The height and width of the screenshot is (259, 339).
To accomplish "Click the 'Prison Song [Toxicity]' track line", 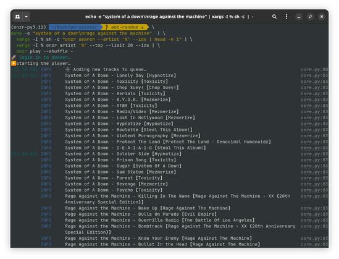I will (120, 160).
